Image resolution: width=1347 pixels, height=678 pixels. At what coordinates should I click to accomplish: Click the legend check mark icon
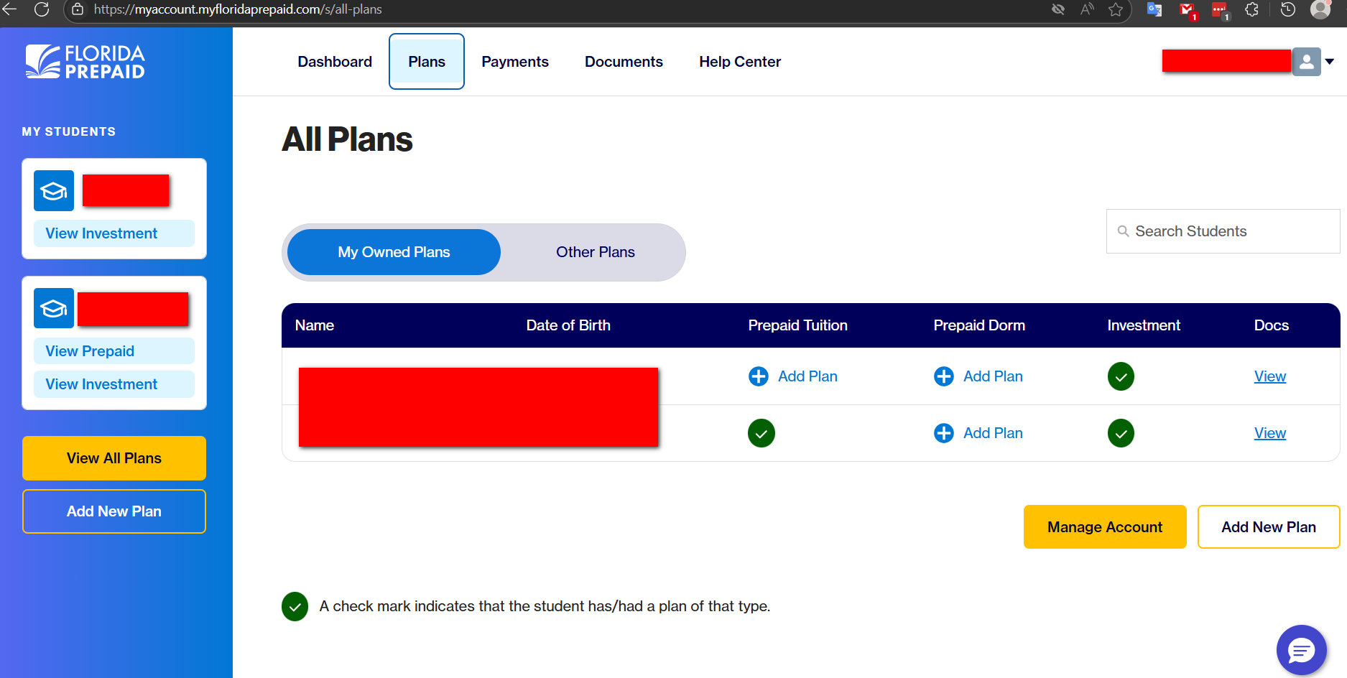tap(295, 606)
